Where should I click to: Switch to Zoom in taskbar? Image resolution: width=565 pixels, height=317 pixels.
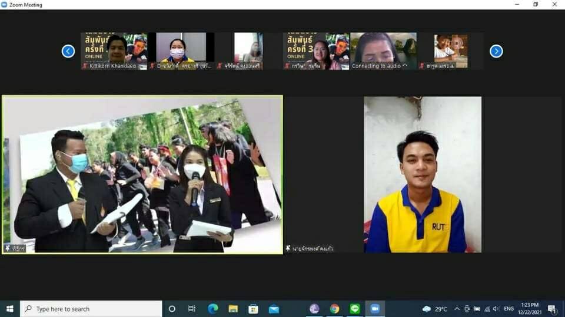click(375, 309)
